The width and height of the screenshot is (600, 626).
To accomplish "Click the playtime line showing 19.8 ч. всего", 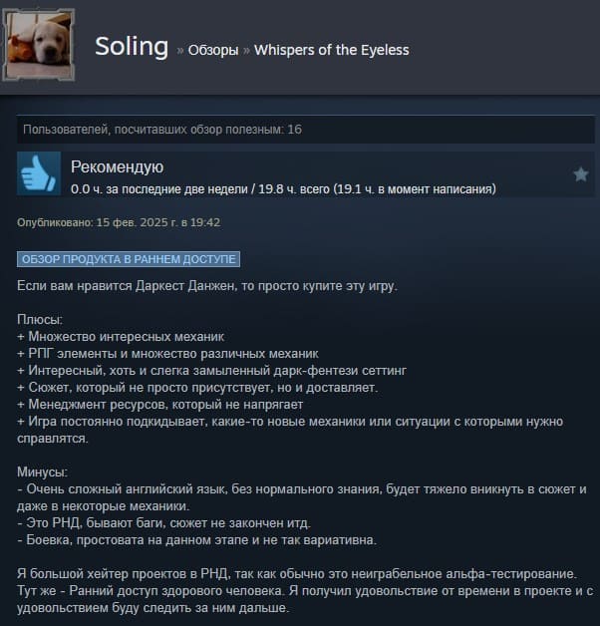I will pos(283,188).
